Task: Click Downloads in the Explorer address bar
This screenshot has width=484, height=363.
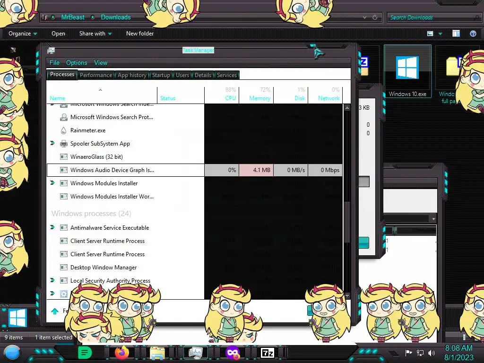Action: click(116, 17)
